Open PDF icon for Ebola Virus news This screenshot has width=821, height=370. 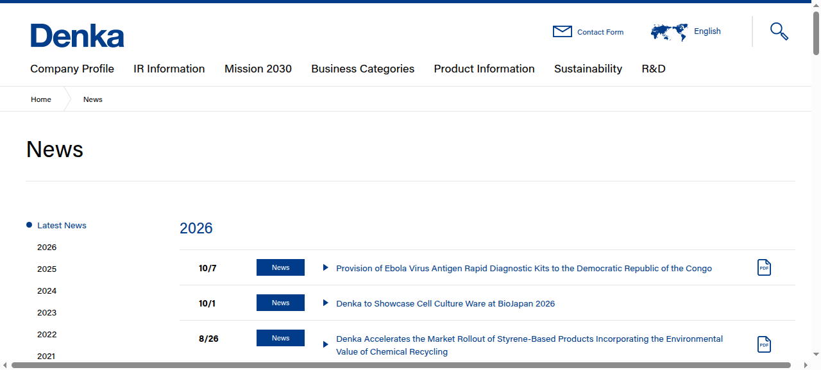point(764,267)
